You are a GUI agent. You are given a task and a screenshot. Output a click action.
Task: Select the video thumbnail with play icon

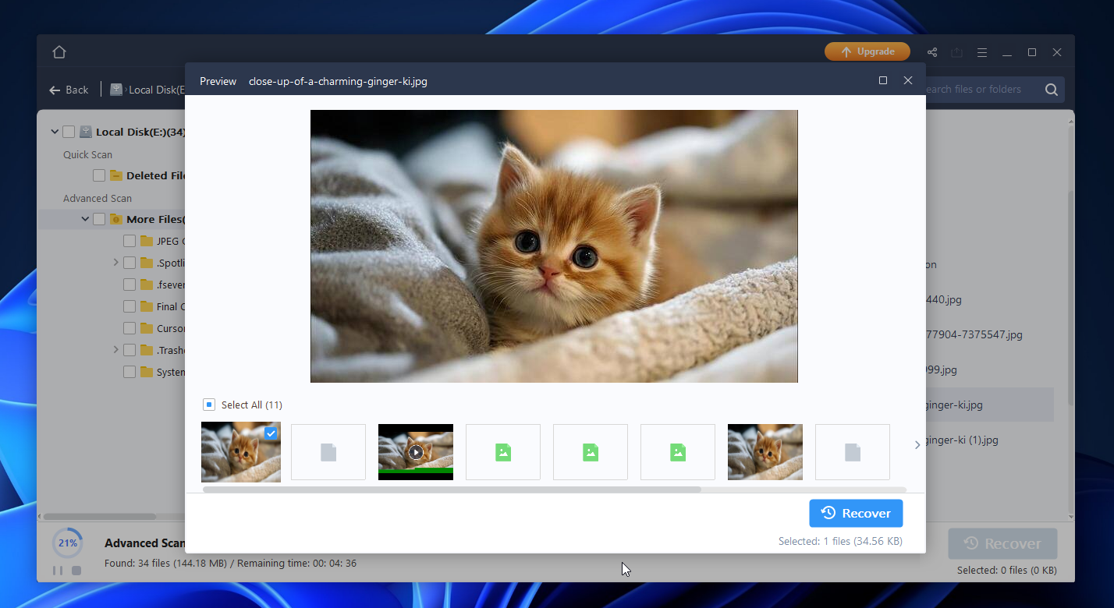coord(416,452)
